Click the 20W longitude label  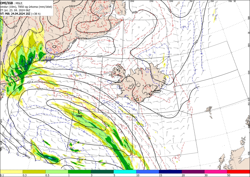pyautogui.click(x=132, y=1)
